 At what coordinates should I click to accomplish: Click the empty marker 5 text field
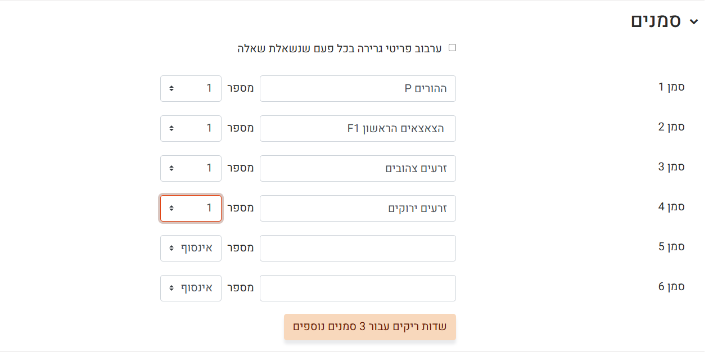358,249
